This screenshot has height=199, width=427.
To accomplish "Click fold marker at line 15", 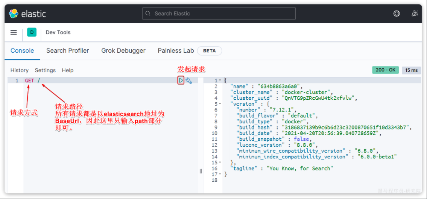I will point(220,163).
